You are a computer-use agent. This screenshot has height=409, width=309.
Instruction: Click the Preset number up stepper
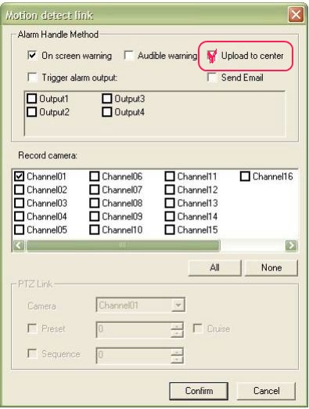tap(177, 326)
